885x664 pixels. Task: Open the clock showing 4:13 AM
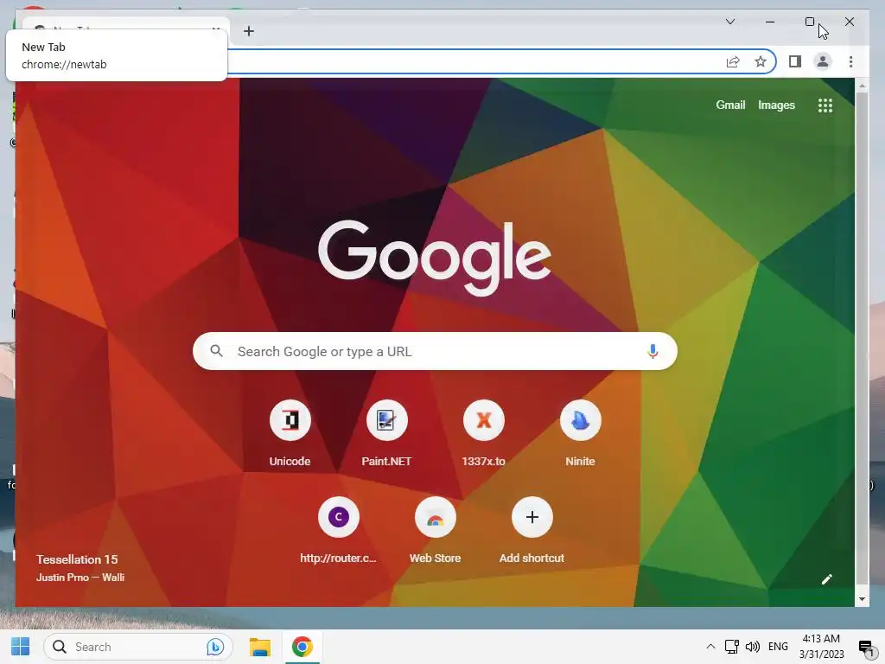click(821, 647)
